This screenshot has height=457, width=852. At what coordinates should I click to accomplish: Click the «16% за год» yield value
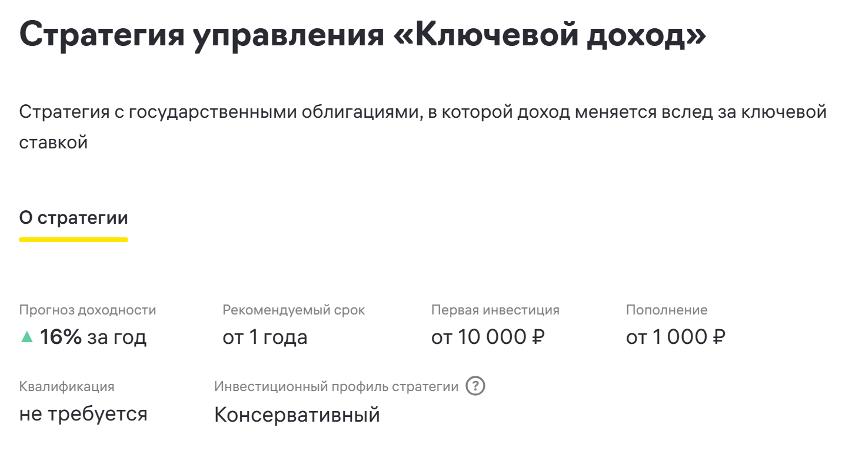93,337
